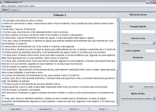Viewport: 156px width, 112px height.
Task: Click the Pesquisa Rápida input field
Action: click(138, 31)
